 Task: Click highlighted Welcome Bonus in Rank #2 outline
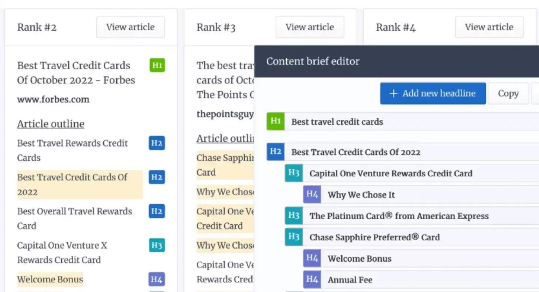tap(50, 279)
